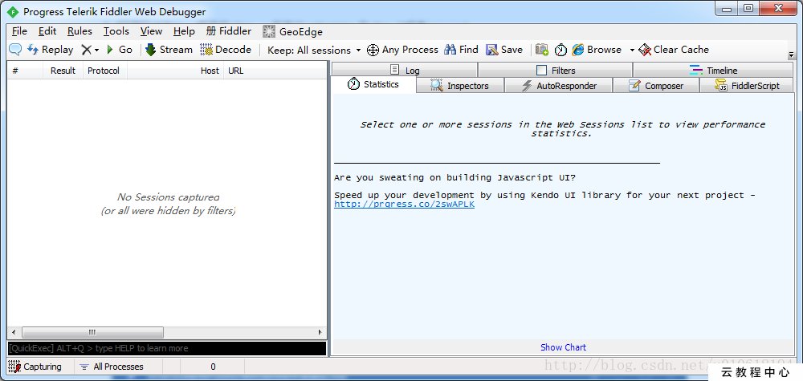Viewport: 803px width, 381px height.
Task: Toggle Capturing status in status bar
Action: coord(35,367)
